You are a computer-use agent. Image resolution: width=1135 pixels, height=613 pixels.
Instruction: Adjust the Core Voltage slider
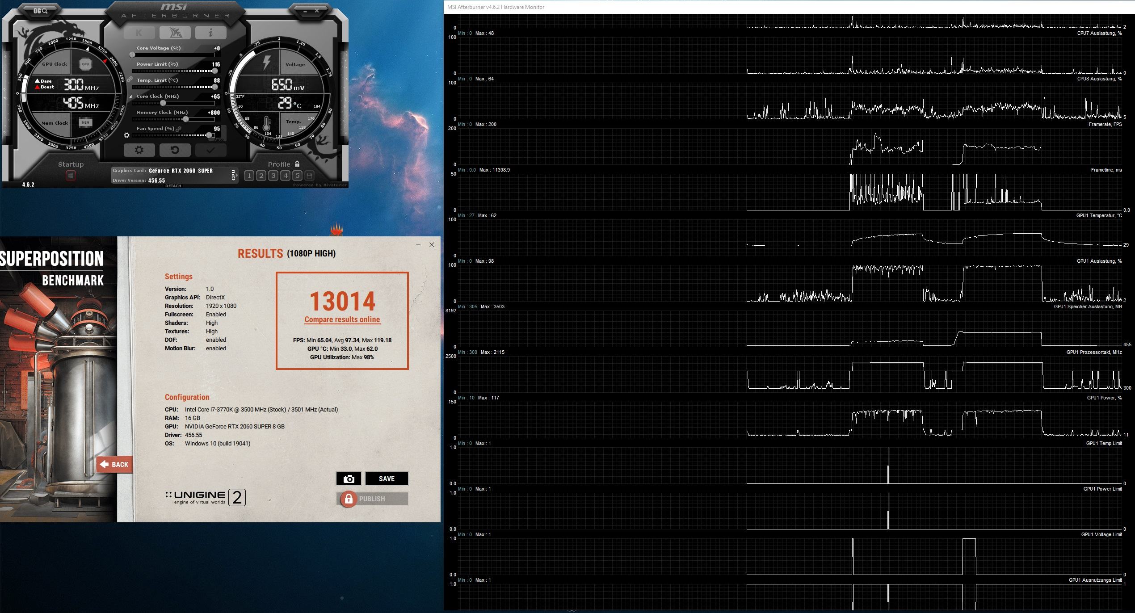(174, 55)
